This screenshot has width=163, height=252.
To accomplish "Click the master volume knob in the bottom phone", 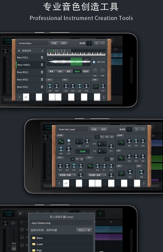I will coord(5,223).
